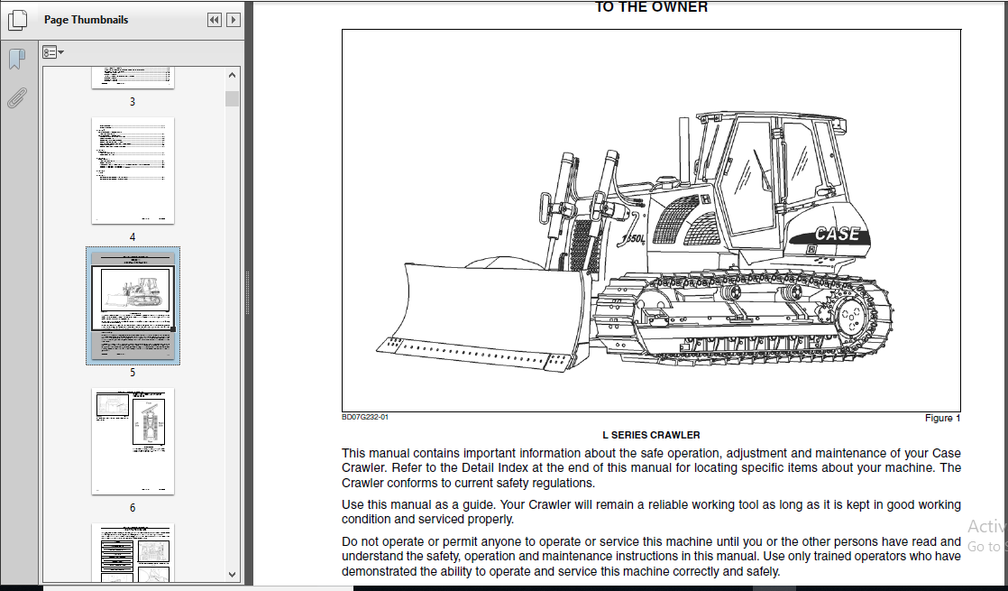Open the Bookmarks panel in sidebar

coord(17,60)
